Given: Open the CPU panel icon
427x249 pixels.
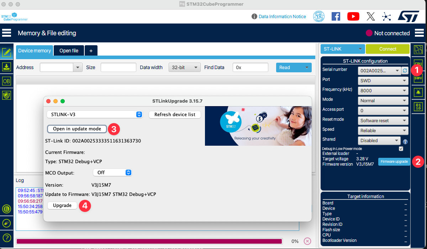Looking at the screenshot, I should tap(418, 63).
